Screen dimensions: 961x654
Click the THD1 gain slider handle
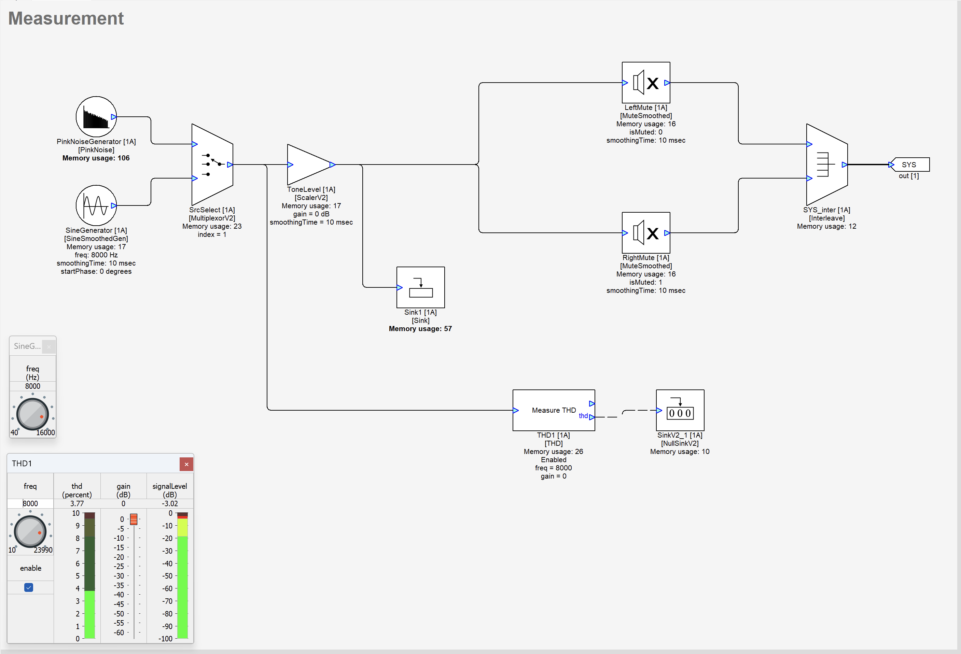click(x=134, y=519)
